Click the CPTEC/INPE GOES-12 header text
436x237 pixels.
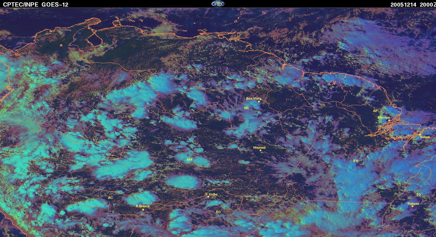(36, 4)
